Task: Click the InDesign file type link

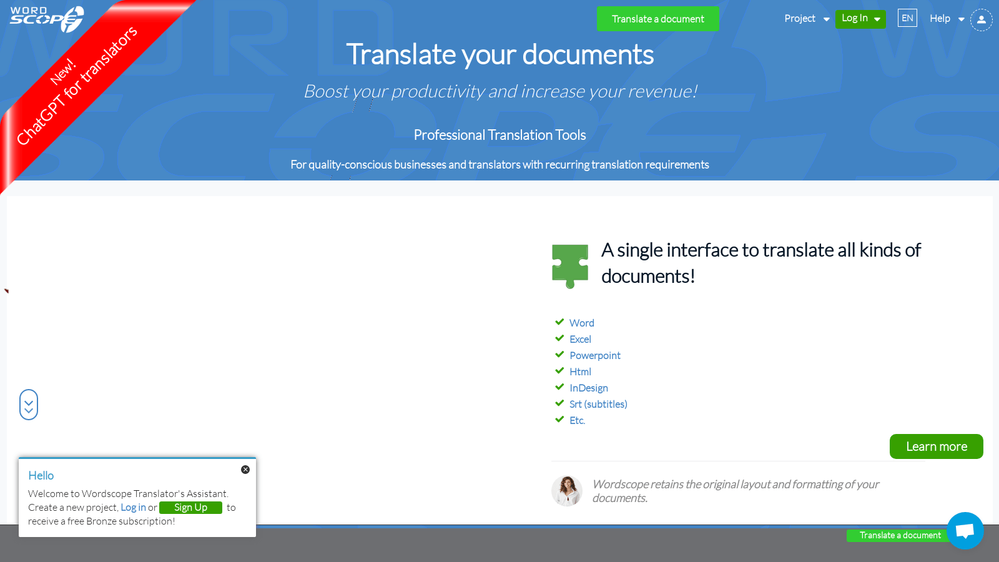Action: click(x=589, y=388)
